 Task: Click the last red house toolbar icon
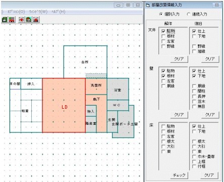[36, 20]
